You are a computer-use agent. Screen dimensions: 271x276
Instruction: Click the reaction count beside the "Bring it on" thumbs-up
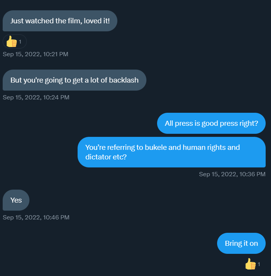coord(259,264)
